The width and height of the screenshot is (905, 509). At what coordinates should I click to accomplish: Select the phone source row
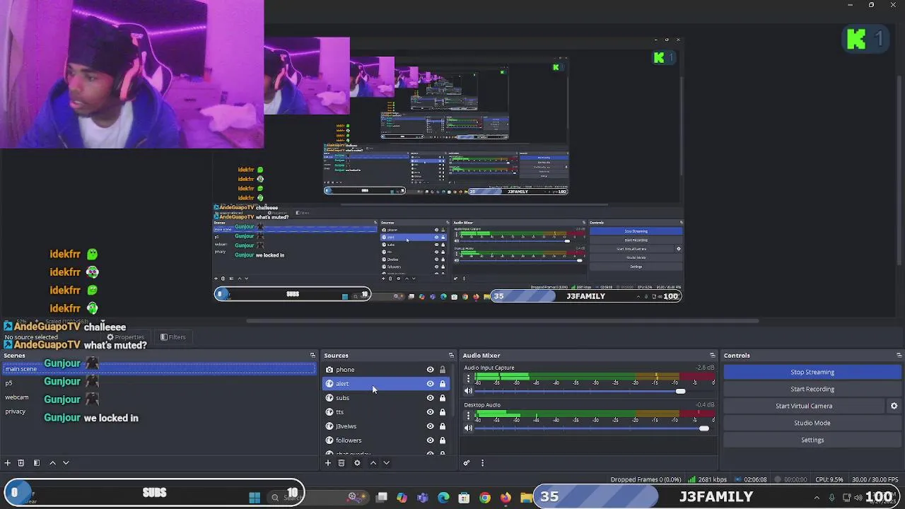[x=385, y=370]
